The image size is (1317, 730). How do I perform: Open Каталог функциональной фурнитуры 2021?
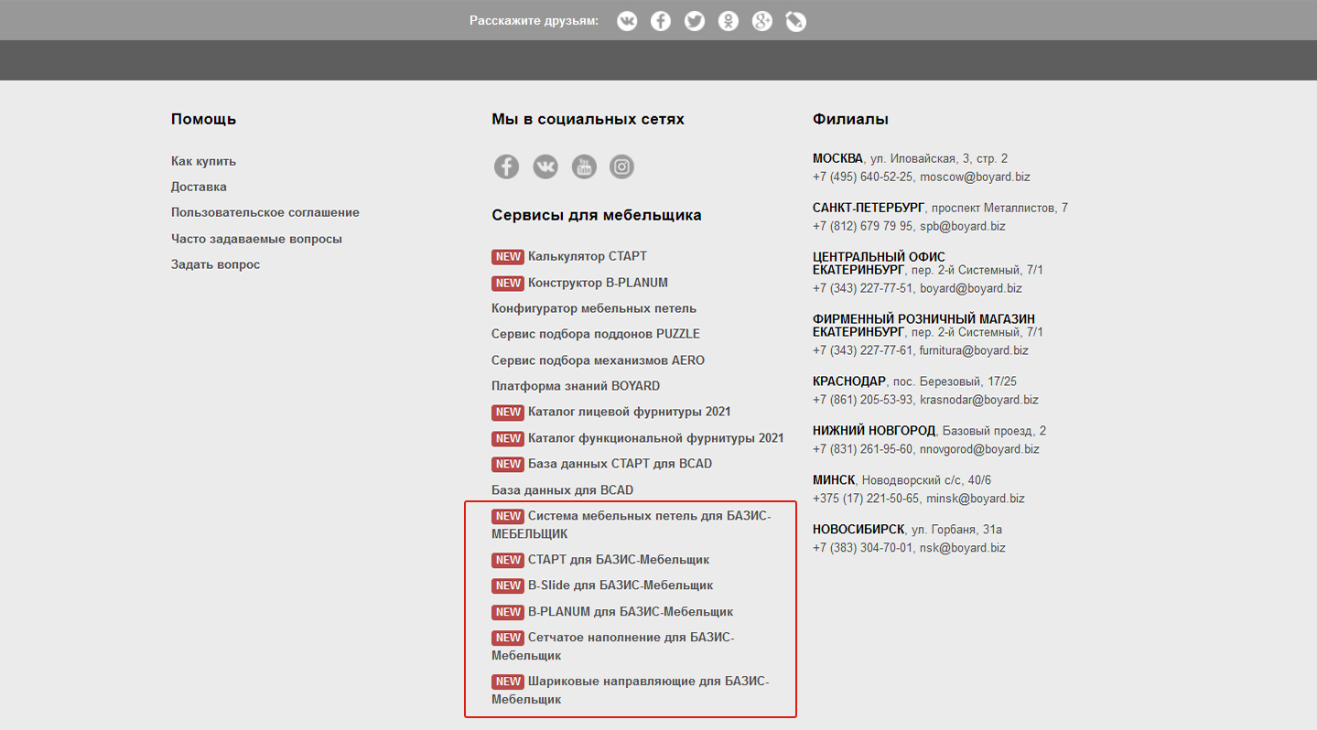(x=656, y=438)
